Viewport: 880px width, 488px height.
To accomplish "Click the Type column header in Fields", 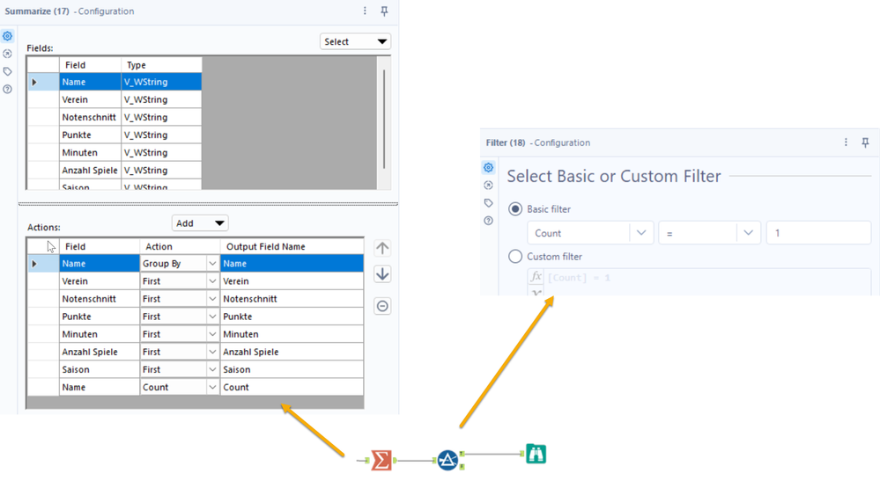I will [161, 65].
